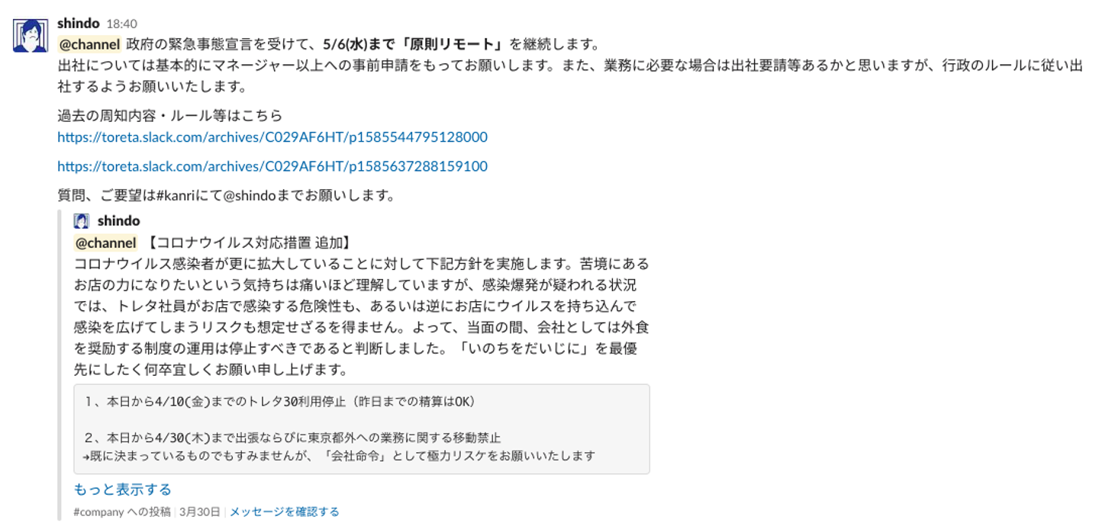Click @channel mention in the quoted message
This screenshot has height=526, width=1099.
point(105,243)
